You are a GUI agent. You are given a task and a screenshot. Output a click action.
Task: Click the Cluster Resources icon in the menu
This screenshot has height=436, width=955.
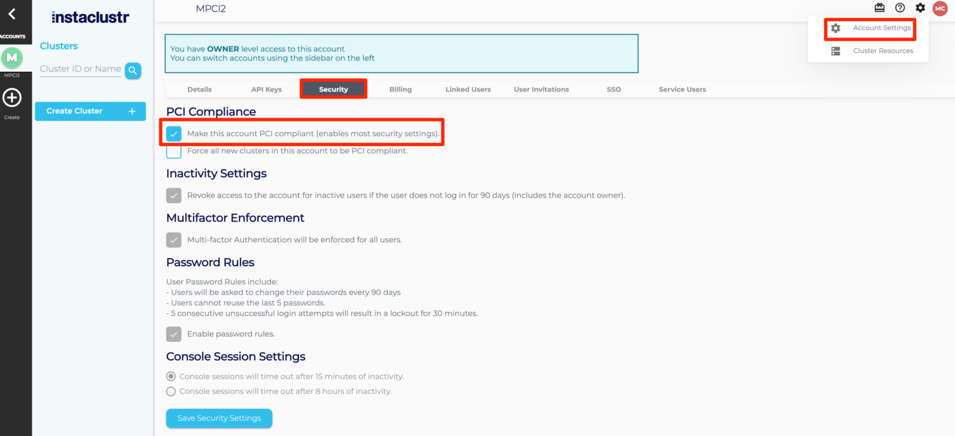pyautogui.click(x=835, y=51)
